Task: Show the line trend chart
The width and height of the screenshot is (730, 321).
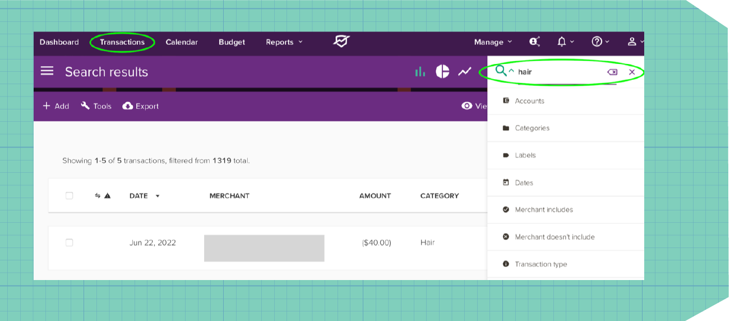Action: (464, 72)
